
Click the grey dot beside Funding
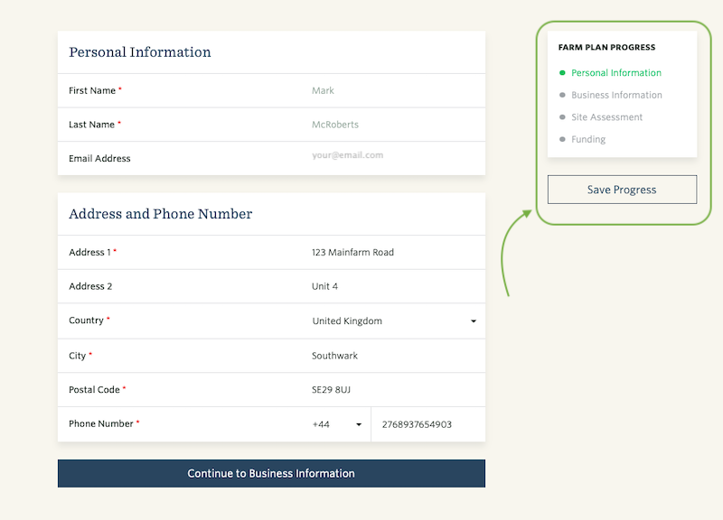562,139
